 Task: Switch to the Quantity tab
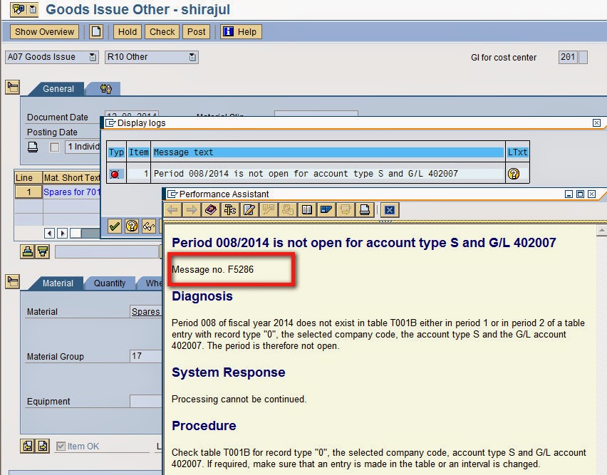click(110, 283)
